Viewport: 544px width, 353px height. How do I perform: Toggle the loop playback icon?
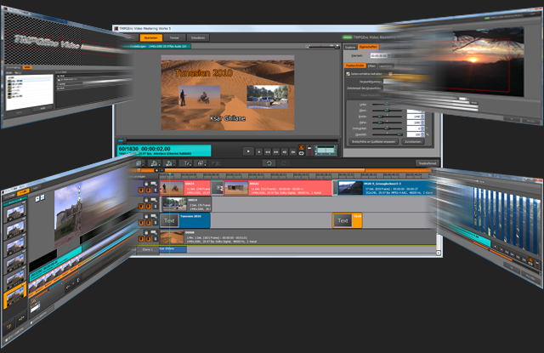[301, 153]
